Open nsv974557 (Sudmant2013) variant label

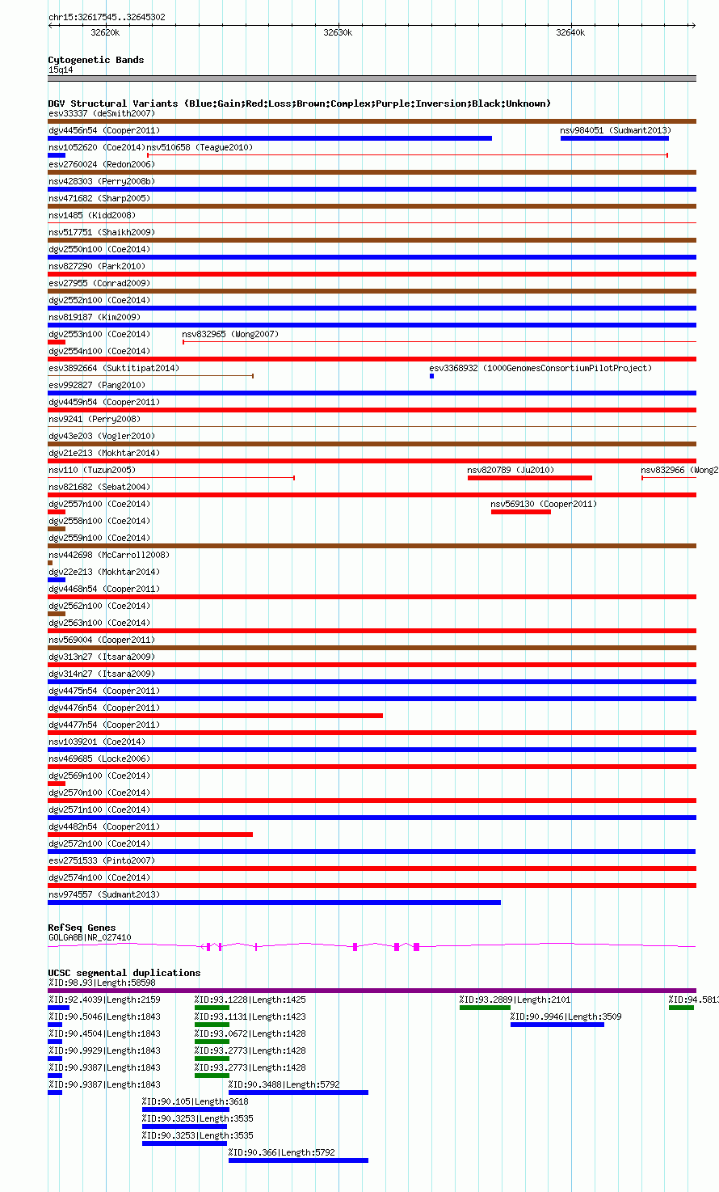104,894
